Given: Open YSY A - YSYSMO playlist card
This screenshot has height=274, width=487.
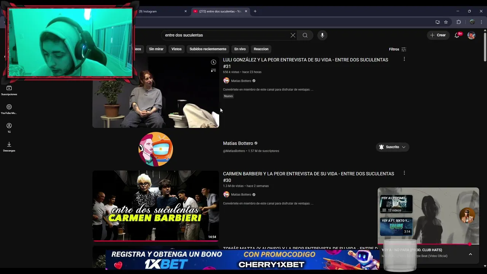Looking at the screenshot, I should [x=396, y=204].
